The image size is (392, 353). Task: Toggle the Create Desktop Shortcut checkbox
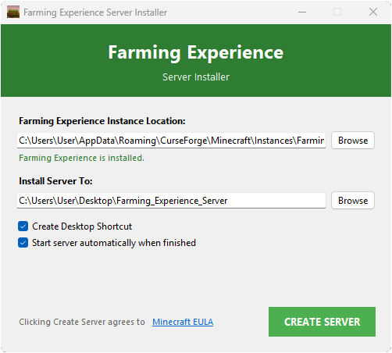click(23, 226)
